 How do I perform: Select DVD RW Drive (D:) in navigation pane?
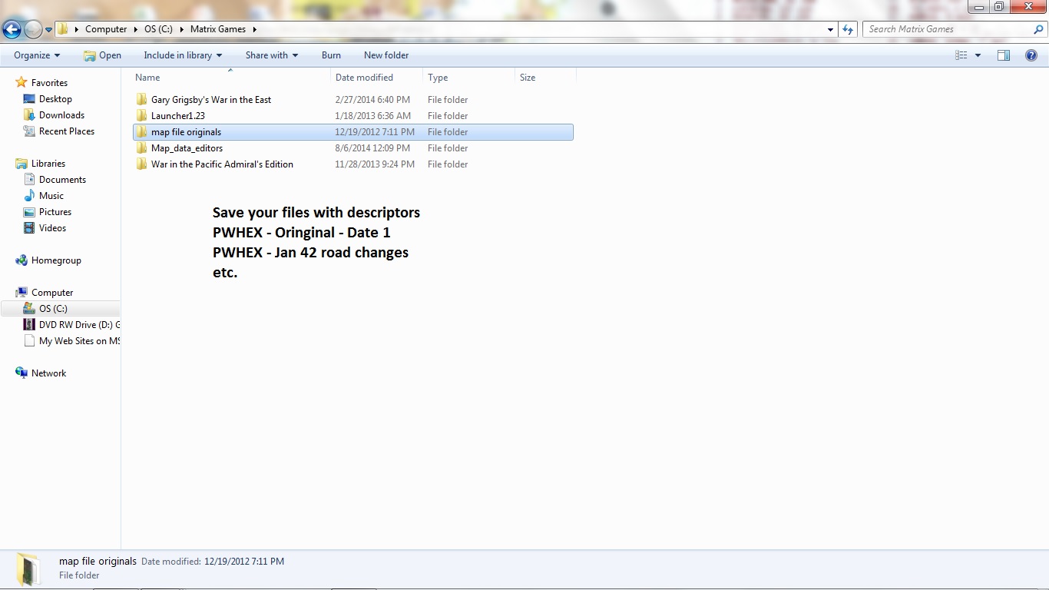click(80, 325)
